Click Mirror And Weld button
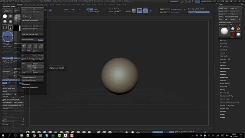 pos(13,89)
